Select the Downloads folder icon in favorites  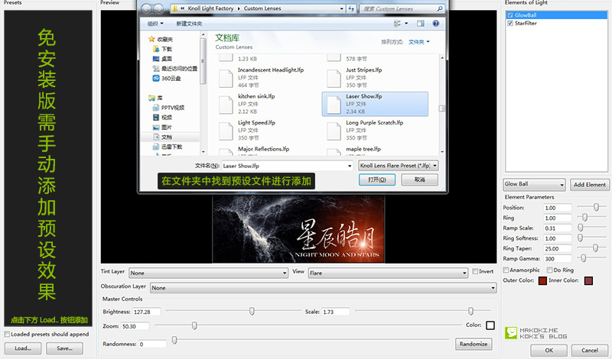(156, 49)
